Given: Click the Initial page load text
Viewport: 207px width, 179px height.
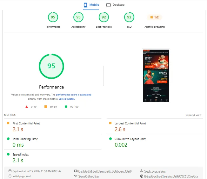Looking at the screenshot, I should coord(21,176).
